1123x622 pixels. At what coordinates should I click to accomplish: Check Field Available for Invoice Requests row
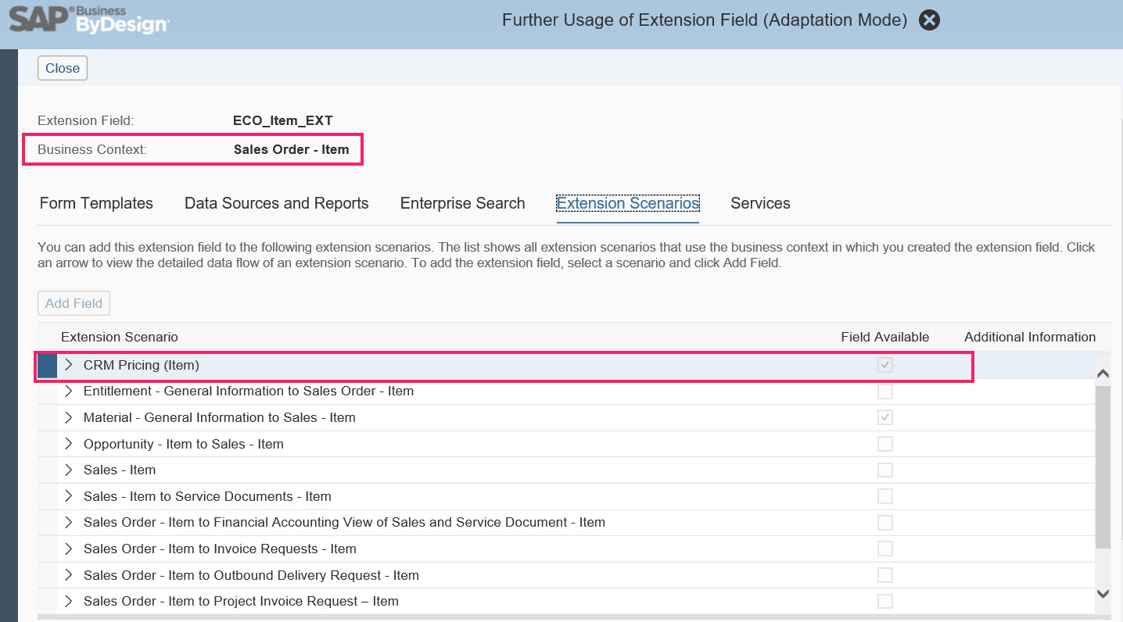pos(885,549)
